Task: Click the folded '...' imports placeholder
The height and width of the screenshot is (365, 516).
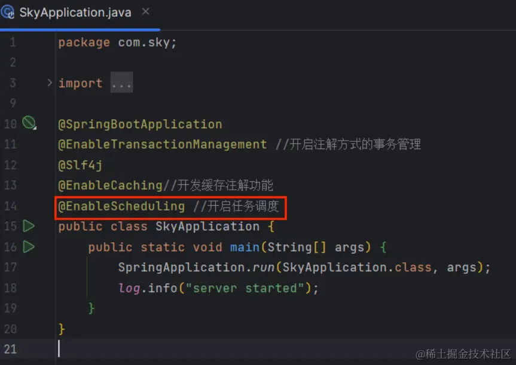Action: pos(122,82)
